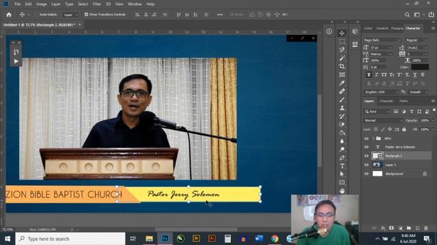437x245 pixels.
Task: Switch to the Swatches tab
Action: tap(382, 29)
